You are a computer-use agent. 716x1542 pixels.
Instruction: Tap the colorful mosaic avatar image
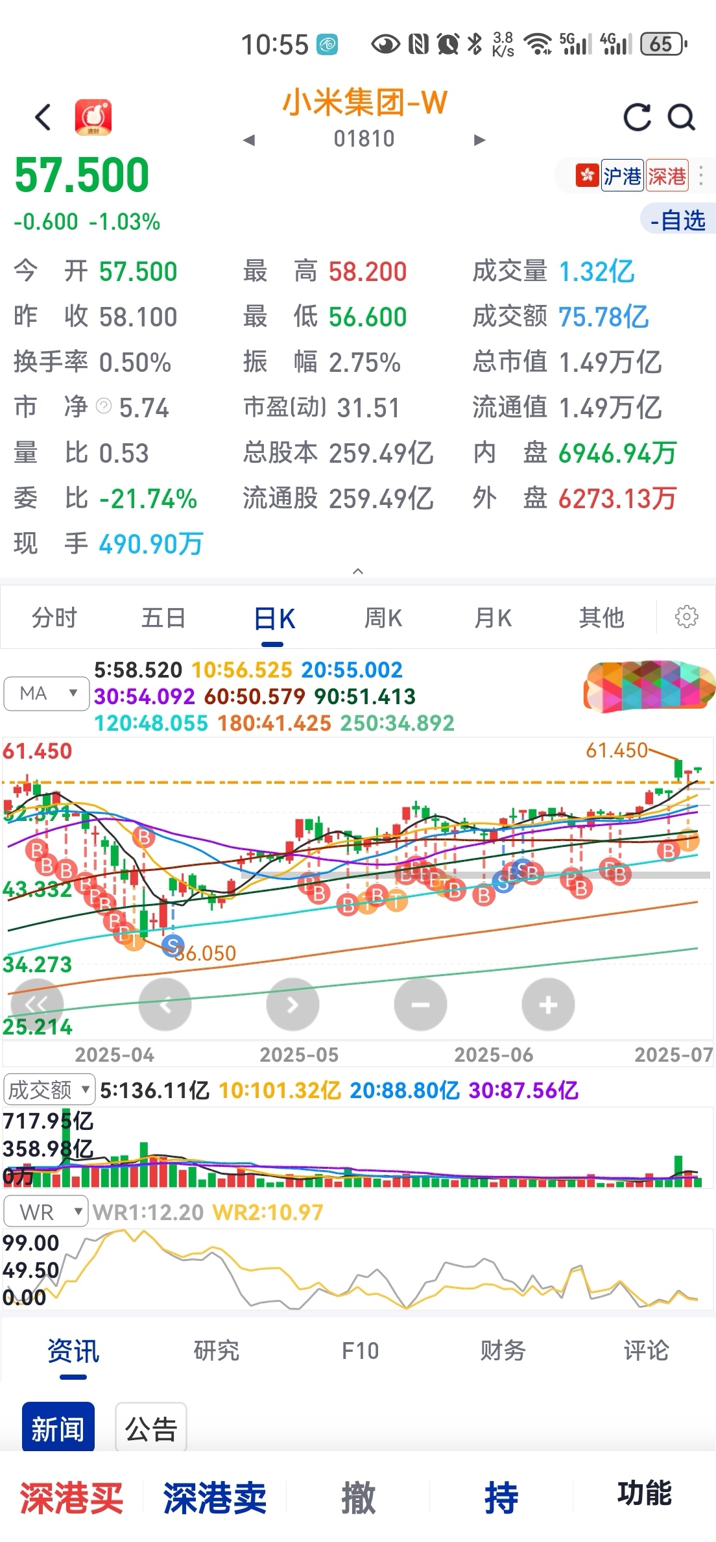649,687
